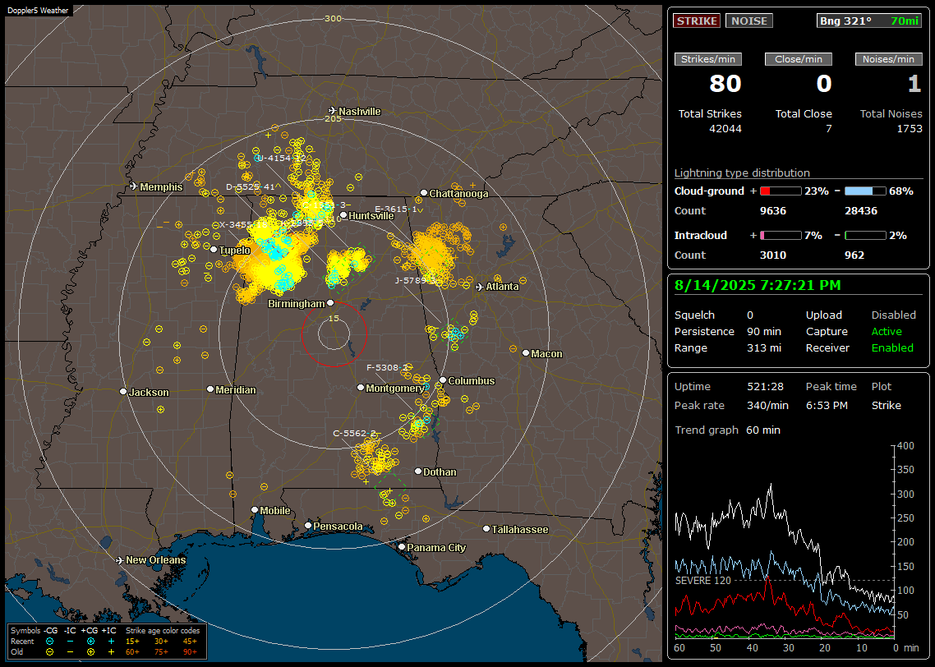935x667 pixels.
Task: Click the positive intracloud pink bar
Action: click(x=781, y=236)
